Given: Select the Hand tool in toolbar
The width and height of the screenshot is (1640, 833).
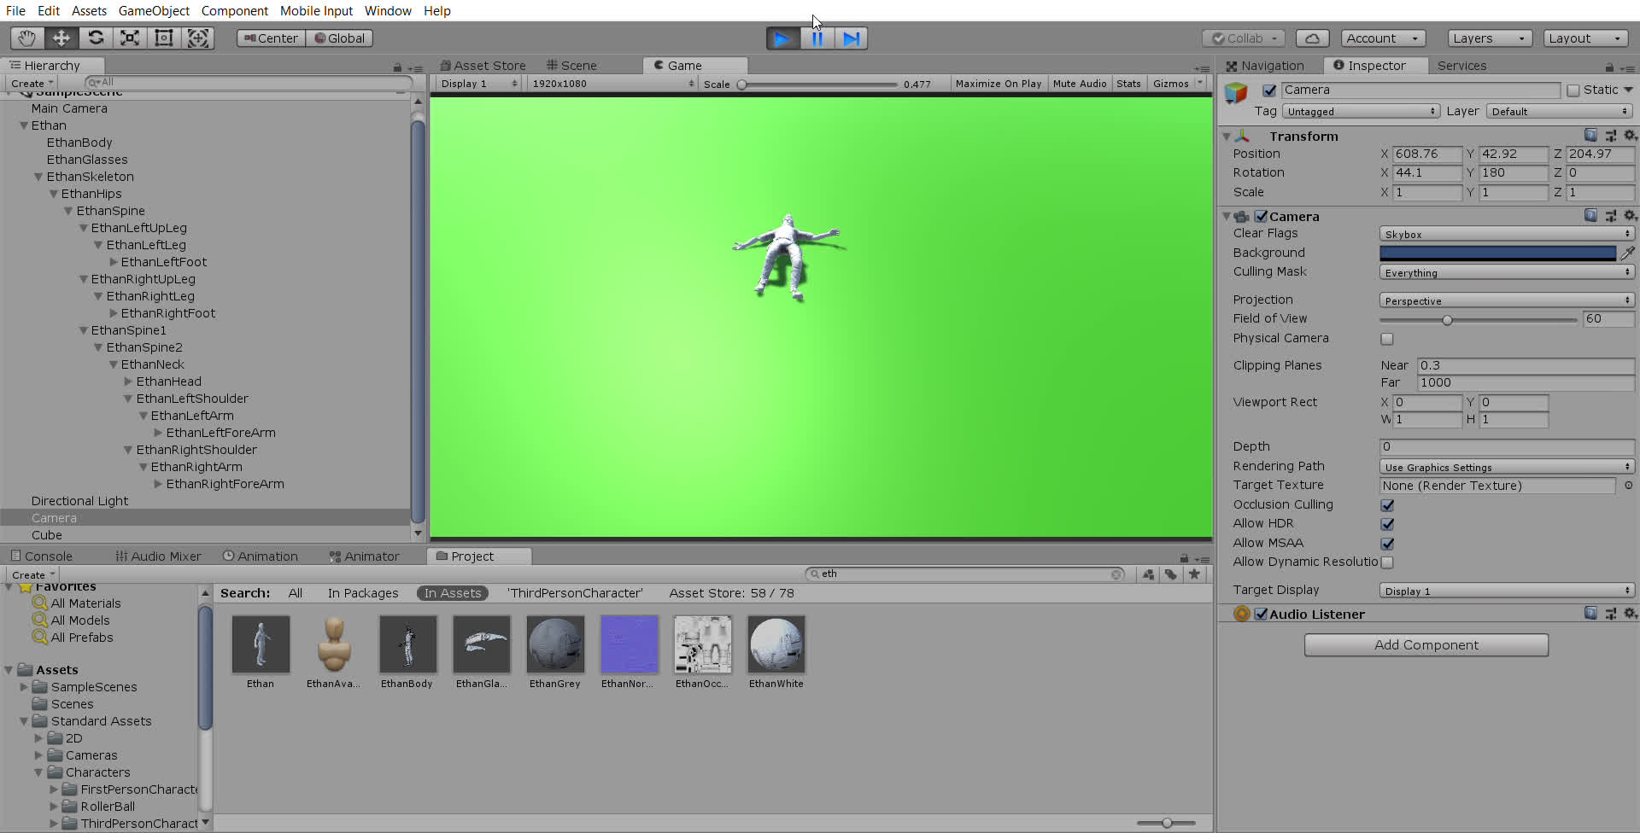Looking at the screenshot, I should 27,38.
